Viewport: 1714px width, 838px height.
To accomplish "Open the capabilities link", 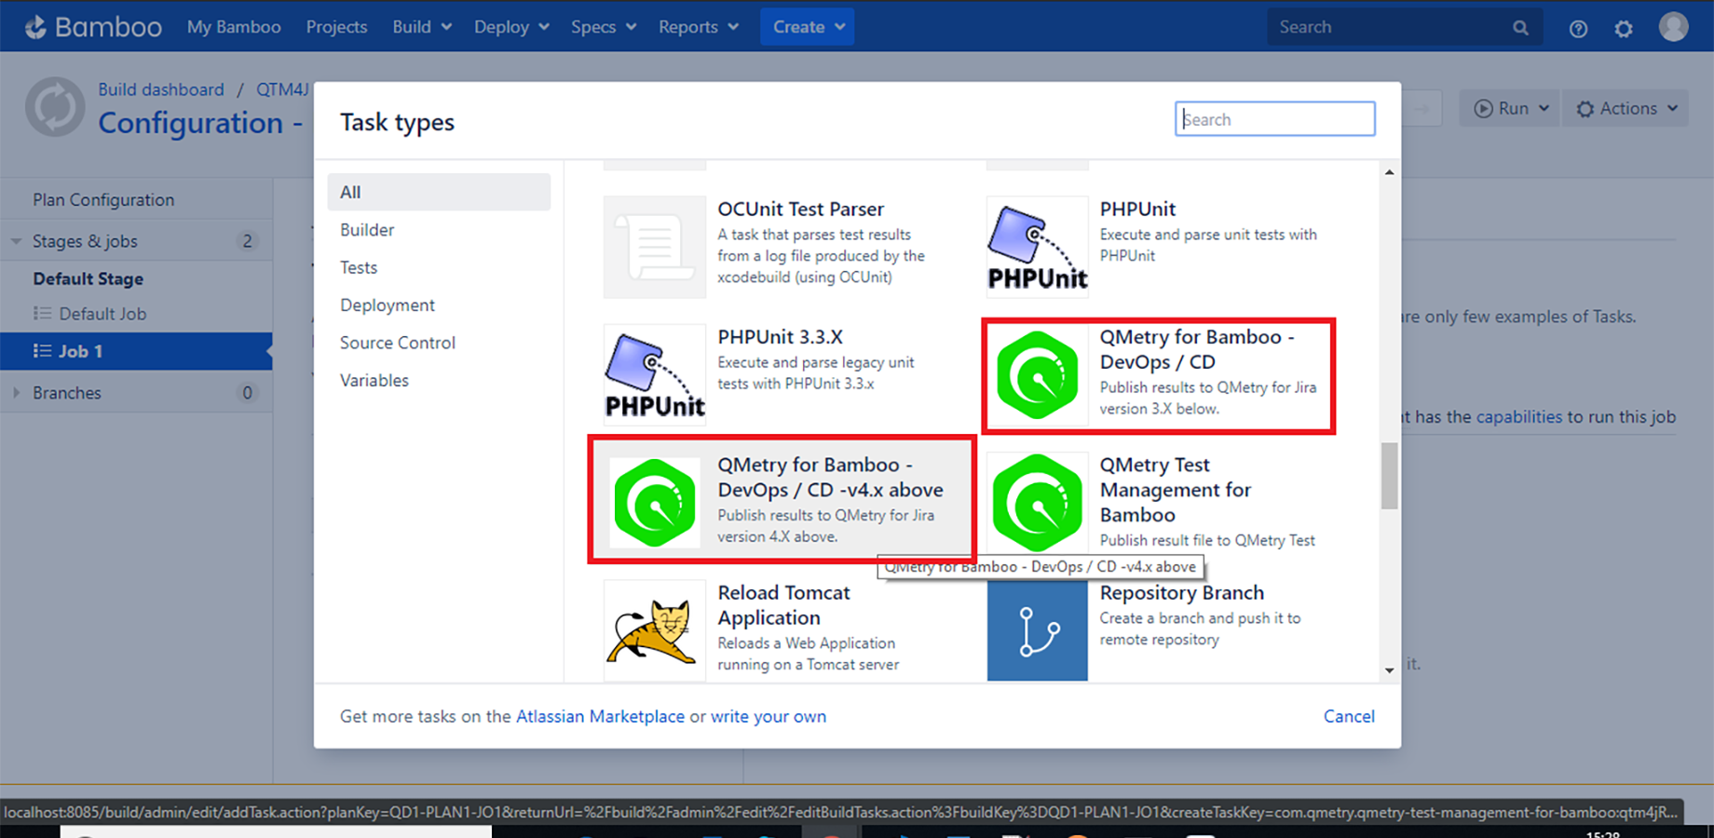I will [x=1518, y=417].
